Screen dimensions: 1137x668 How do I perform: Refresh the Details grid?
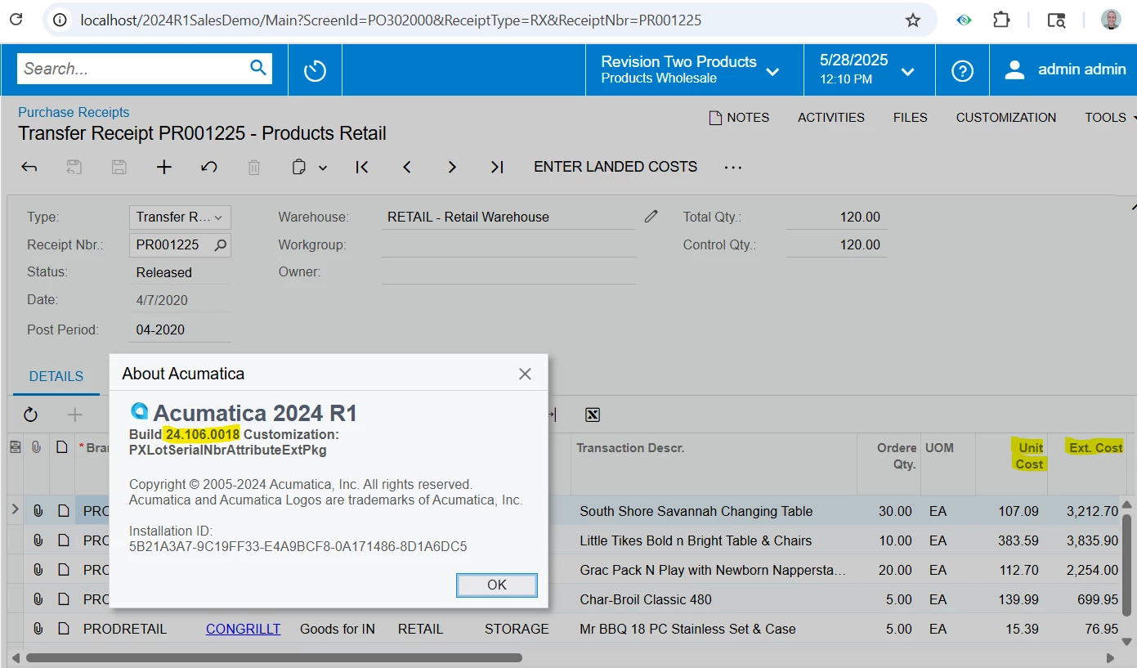30,415
